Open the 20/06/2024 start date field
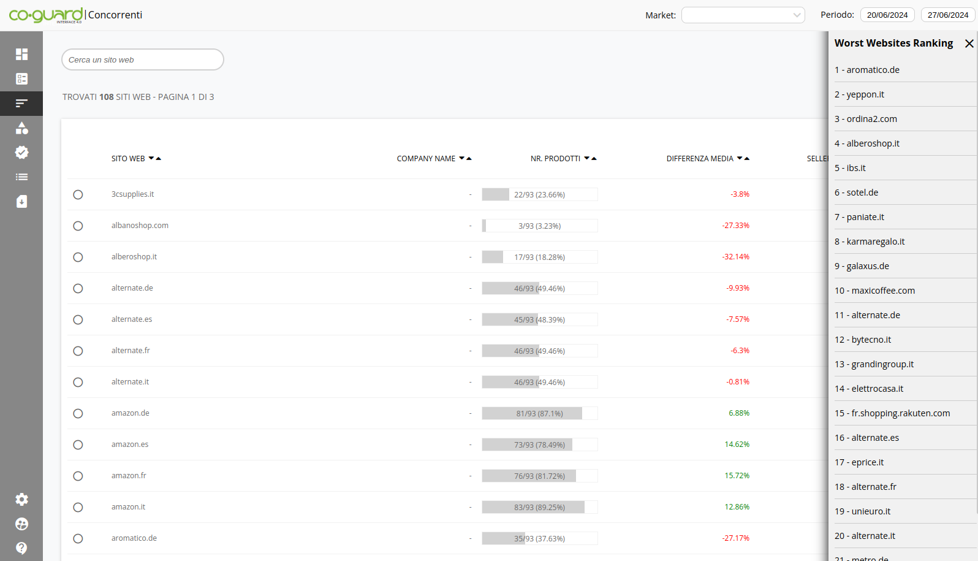Screen dimensions: 978x561 point(887,15)
